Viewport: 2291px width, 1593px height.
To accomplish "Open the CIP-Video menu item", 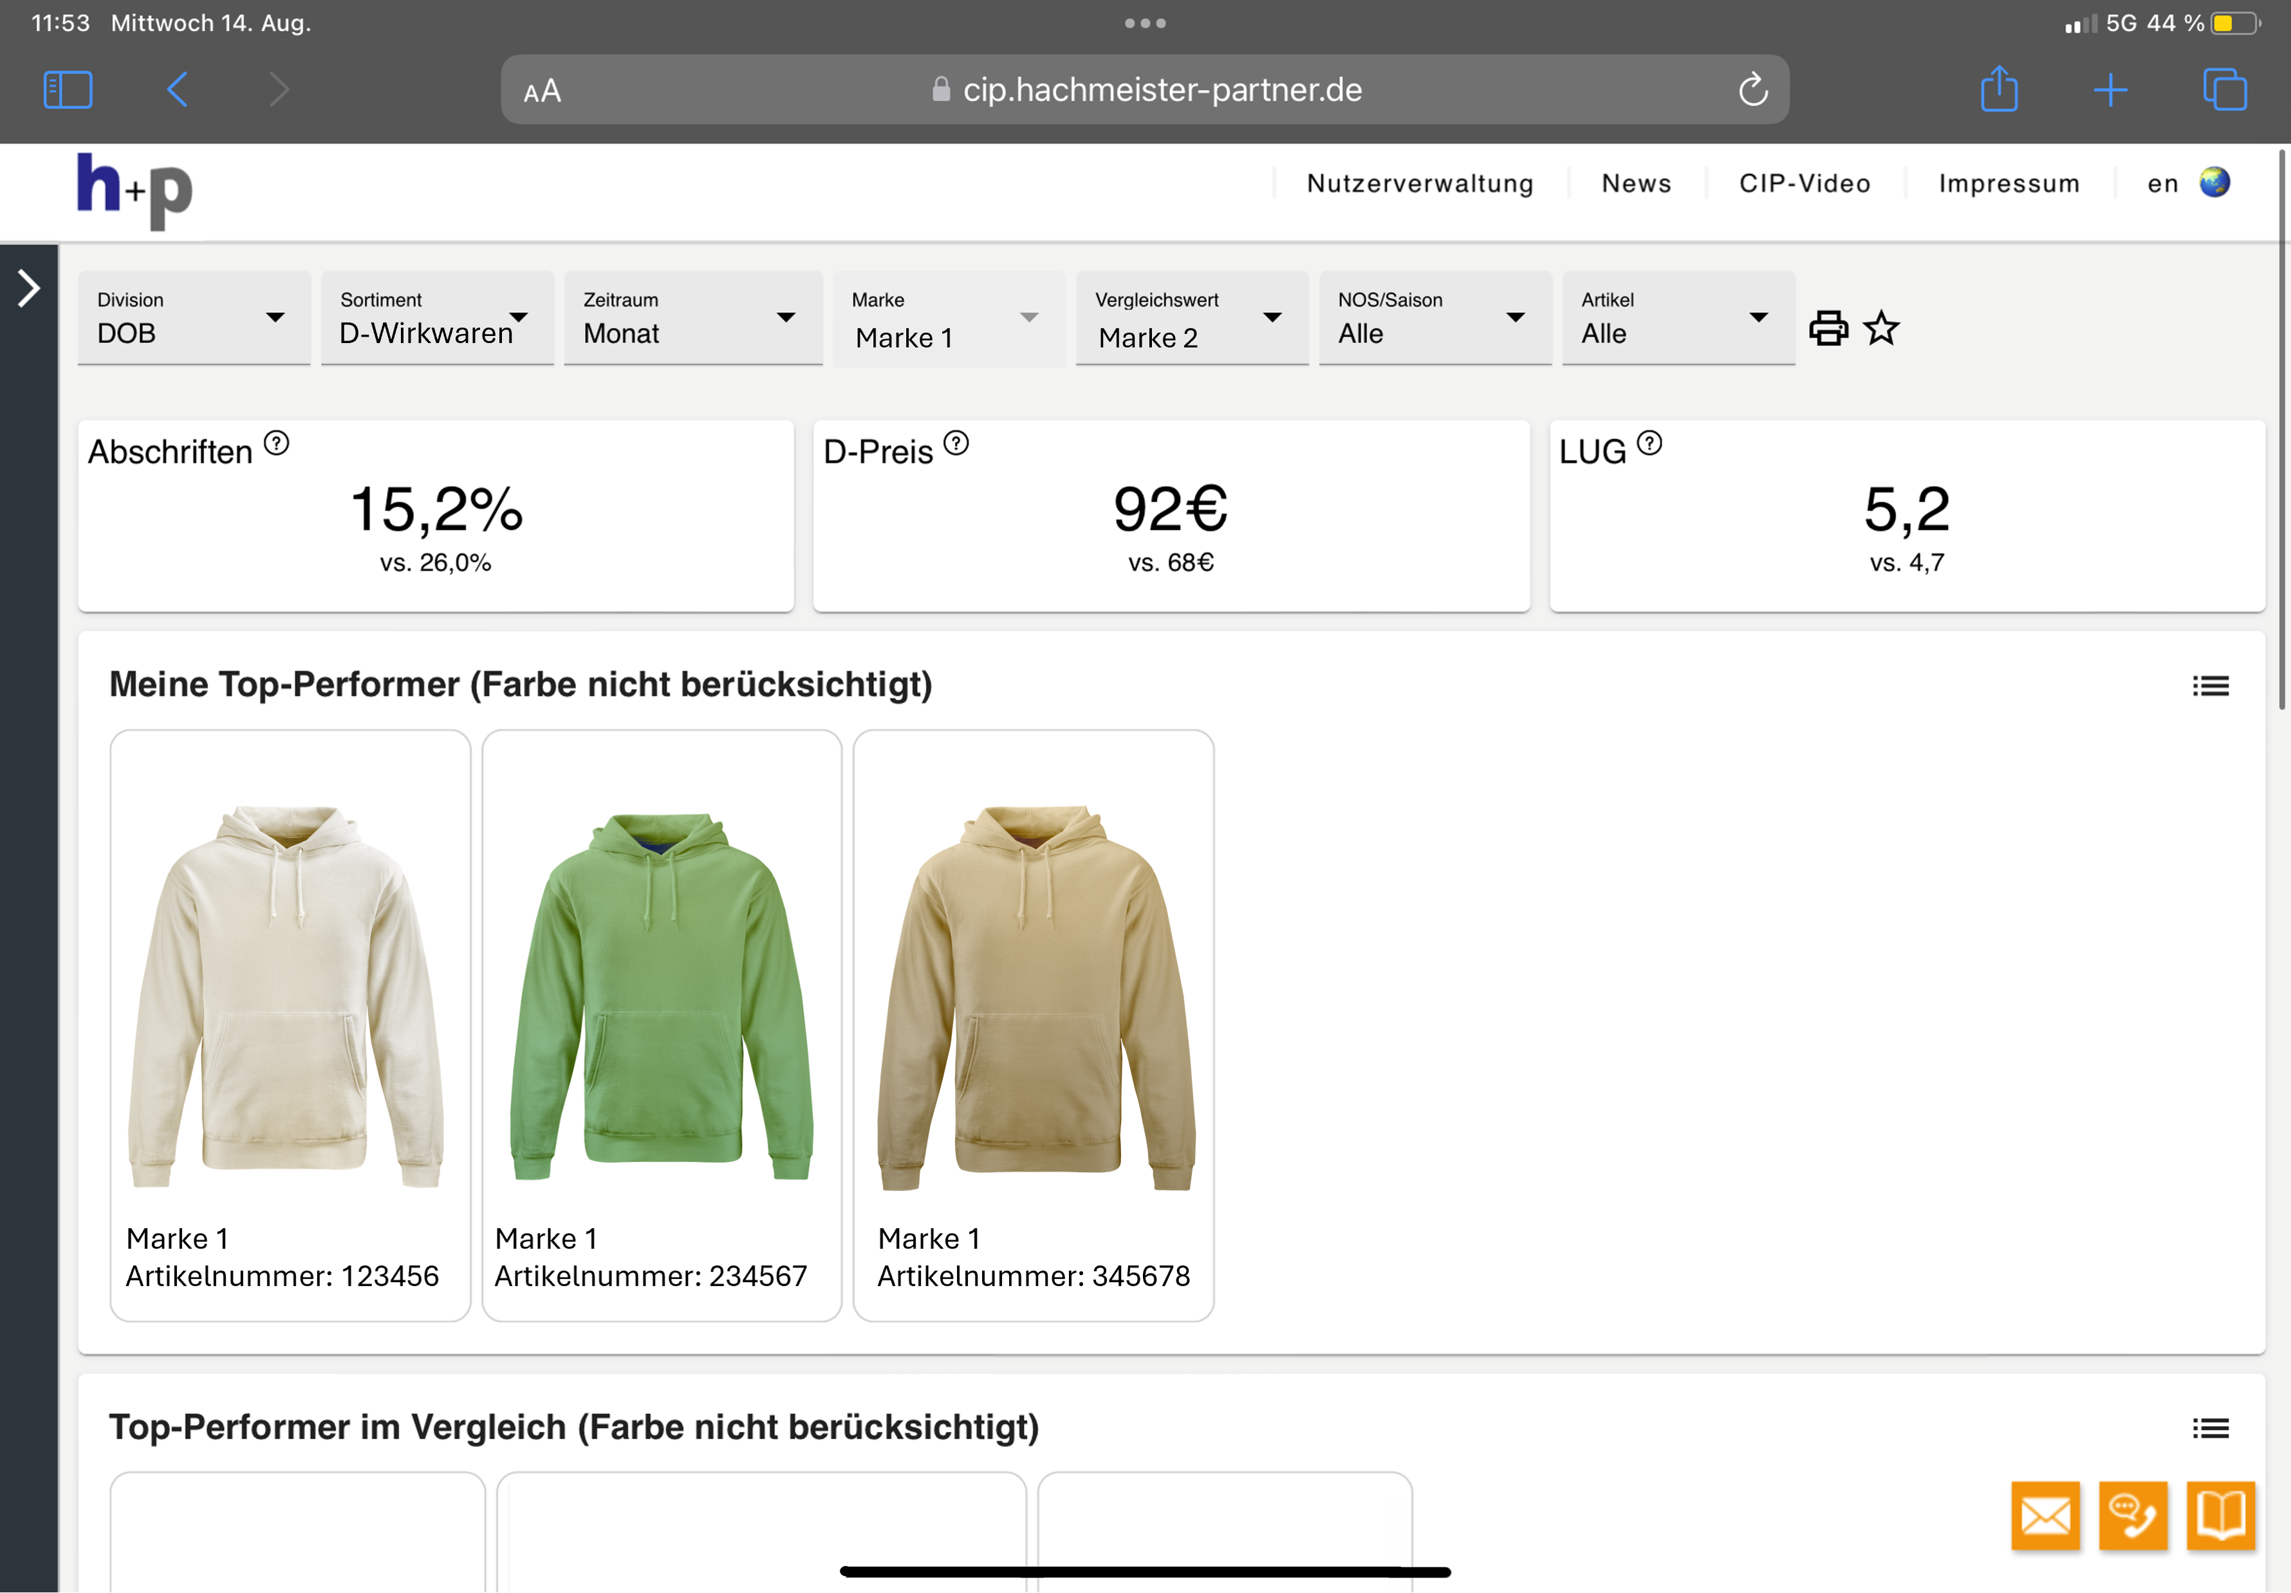I will coord(1804,183).
